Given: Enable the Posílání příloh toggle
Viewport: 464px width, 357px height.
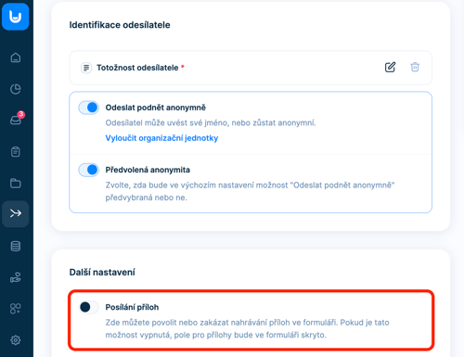Looking at the screenshot, I should pos(89,307).
